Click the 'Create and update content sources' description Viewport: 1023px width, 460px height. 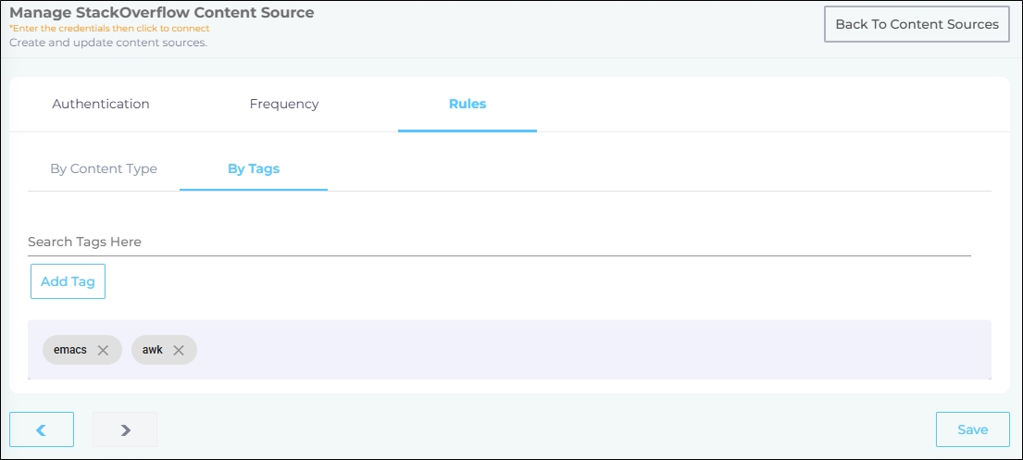pos(108,42)
